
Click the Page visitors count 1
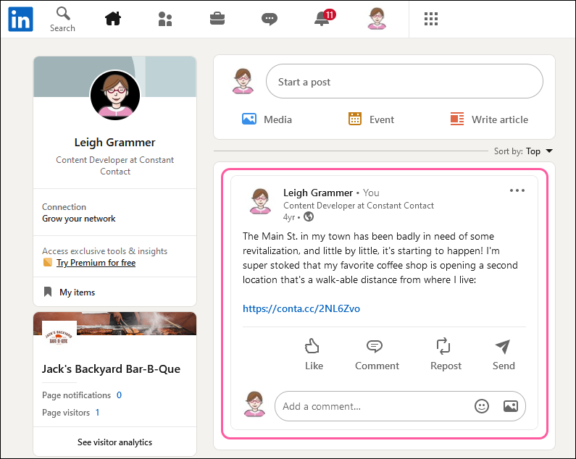97,413
